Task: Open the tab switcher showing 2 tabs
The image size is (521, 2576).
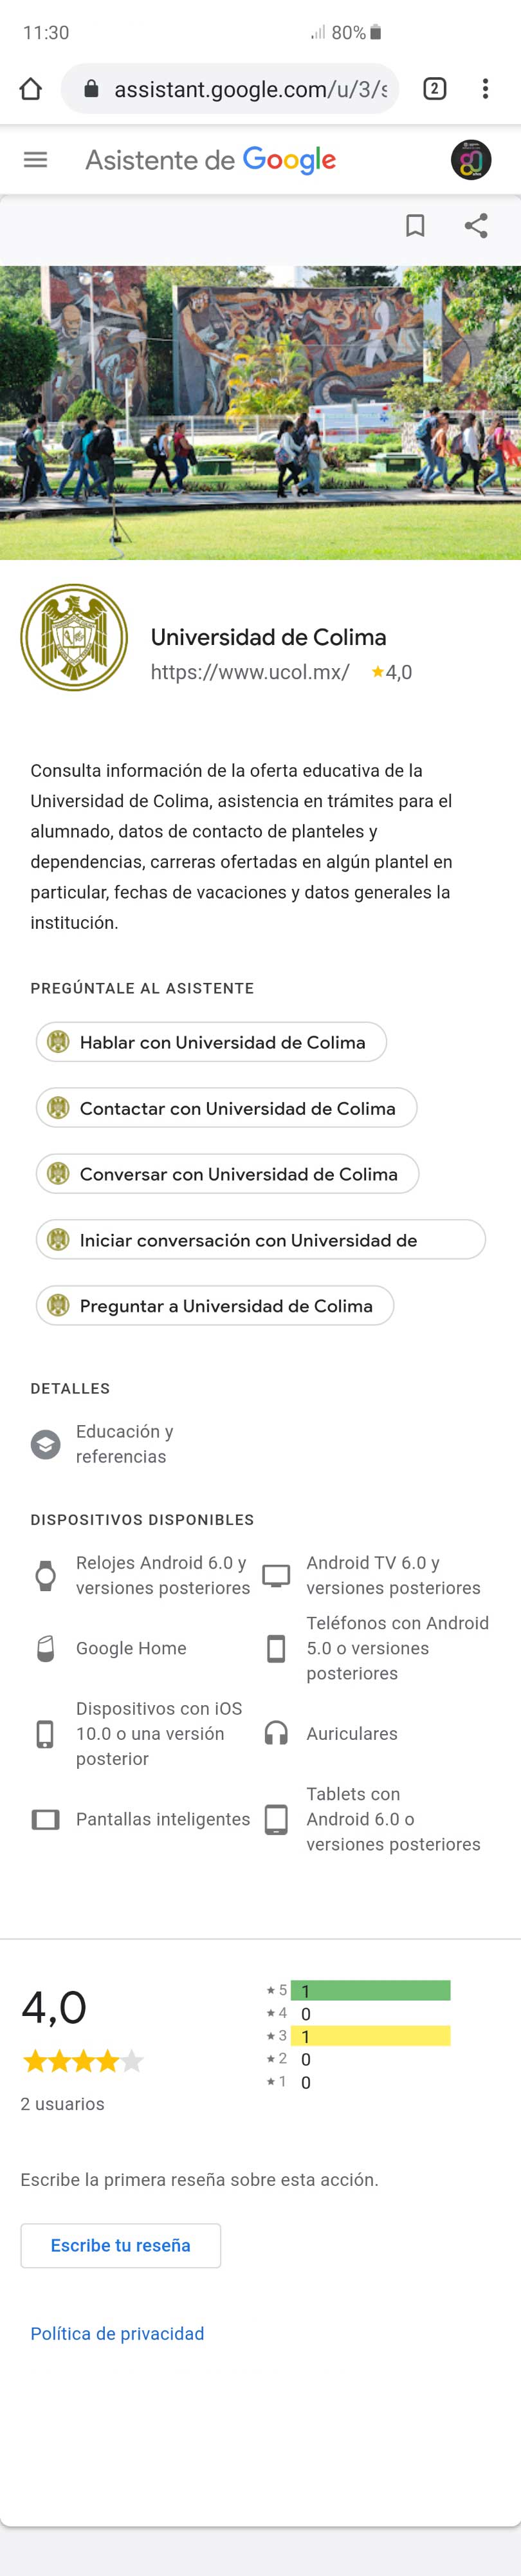Action: [434, 89]
